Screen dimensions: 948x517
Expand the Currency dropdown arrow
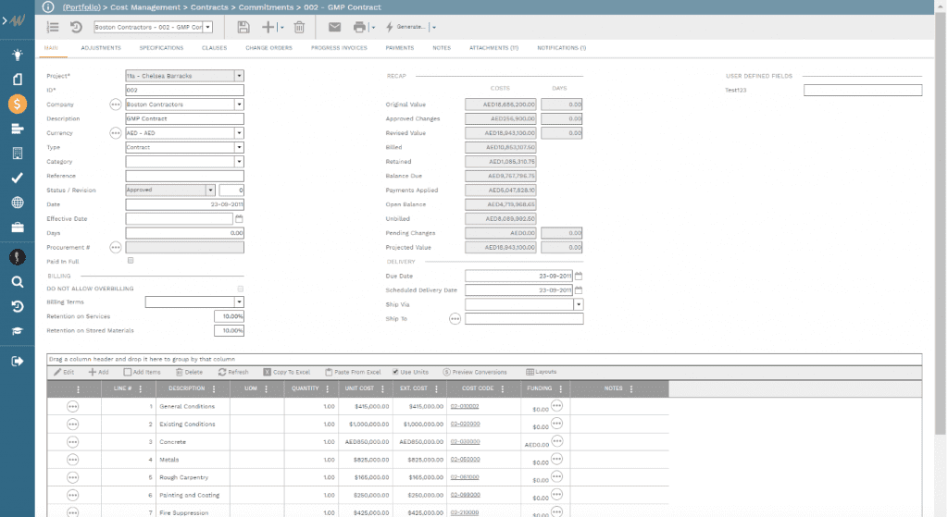(x=240, y=133)
